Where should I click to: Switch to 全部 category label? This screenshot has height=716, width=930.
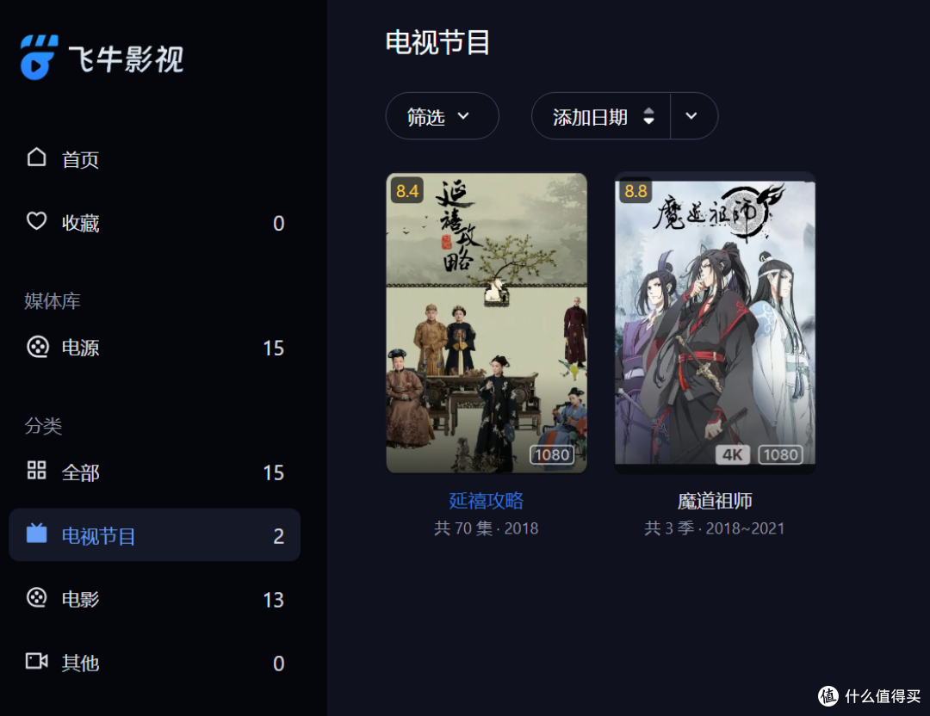click(81, 473)
